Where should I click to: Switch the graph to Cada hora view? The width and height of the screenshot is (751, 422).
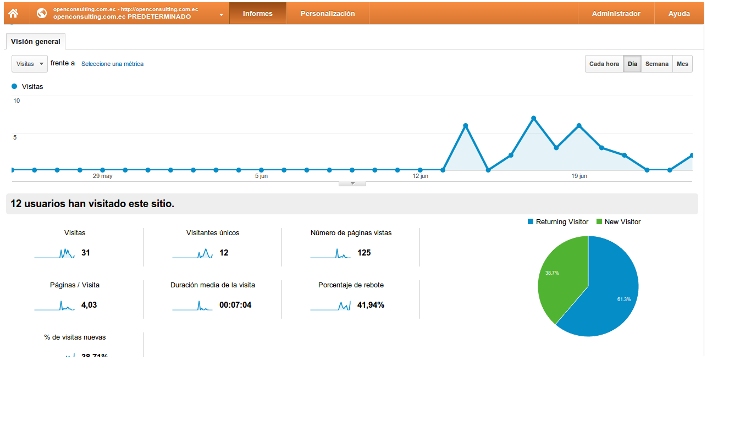(x=604, y=64)
